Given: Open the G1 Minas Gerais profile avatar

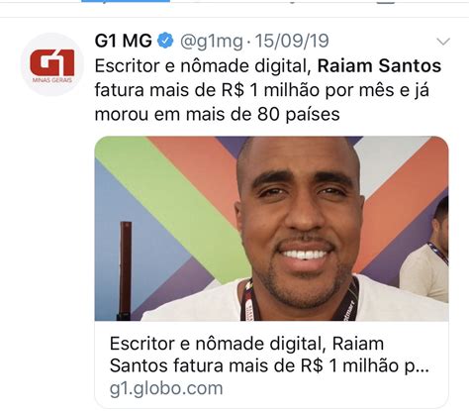Looking at the screenshot, I should 52,64.
